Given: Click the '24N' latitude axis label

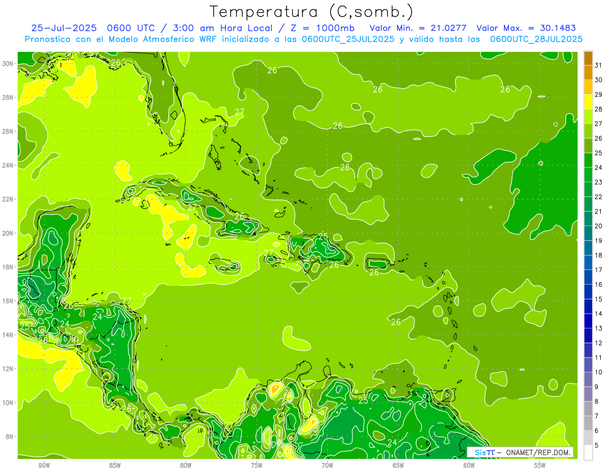Looking at the screenshot, I should point(8,165).
